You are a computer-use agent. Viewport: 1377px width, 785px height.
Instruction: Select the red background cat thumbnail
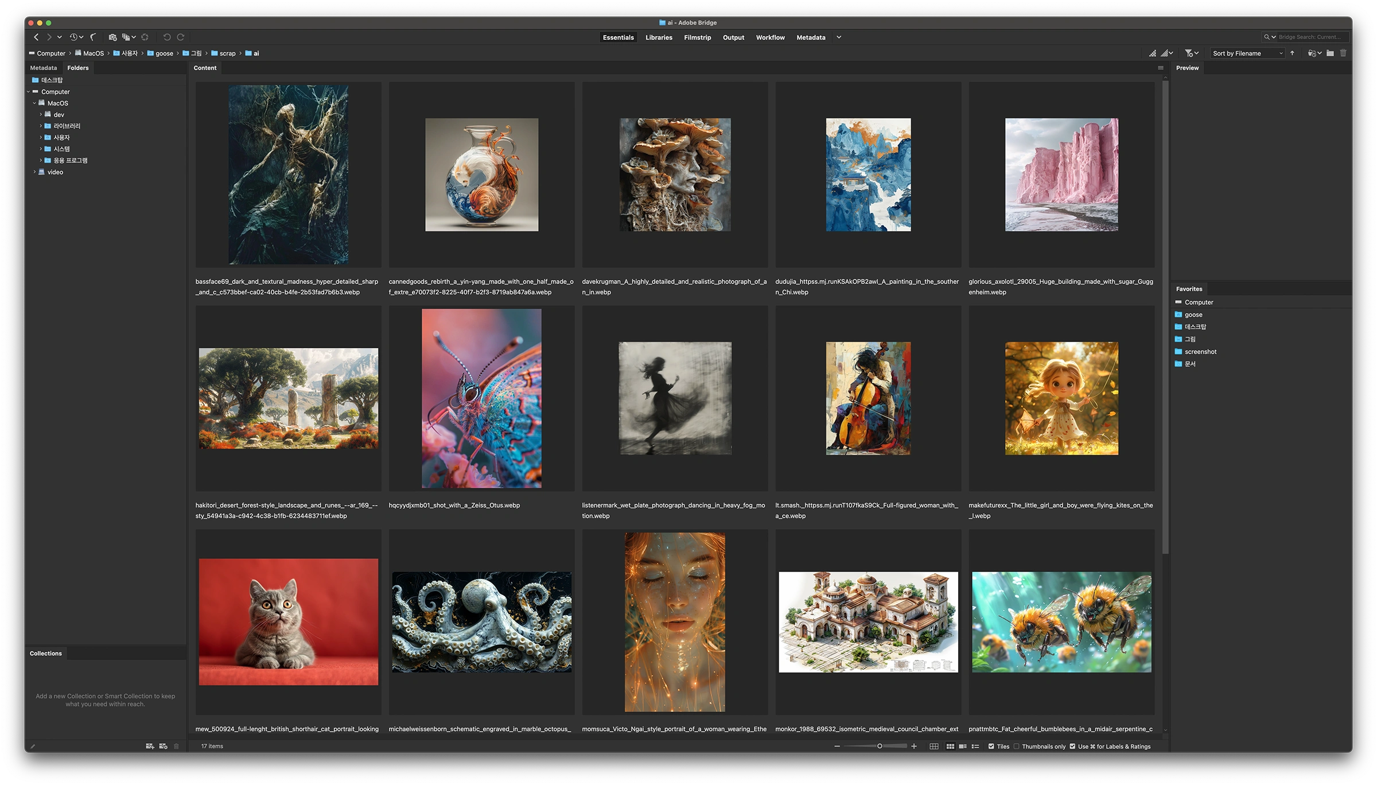click(289, 622)
